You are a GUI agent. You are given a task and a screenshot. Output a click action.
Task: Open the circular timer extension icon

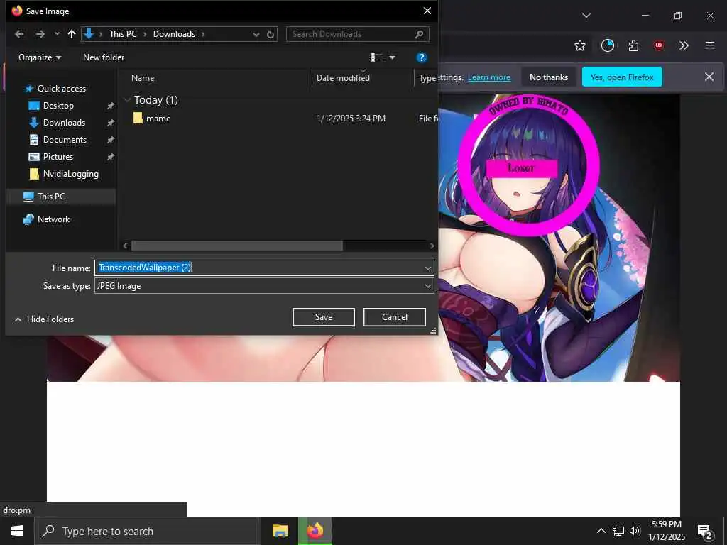(x=608, y=45)
